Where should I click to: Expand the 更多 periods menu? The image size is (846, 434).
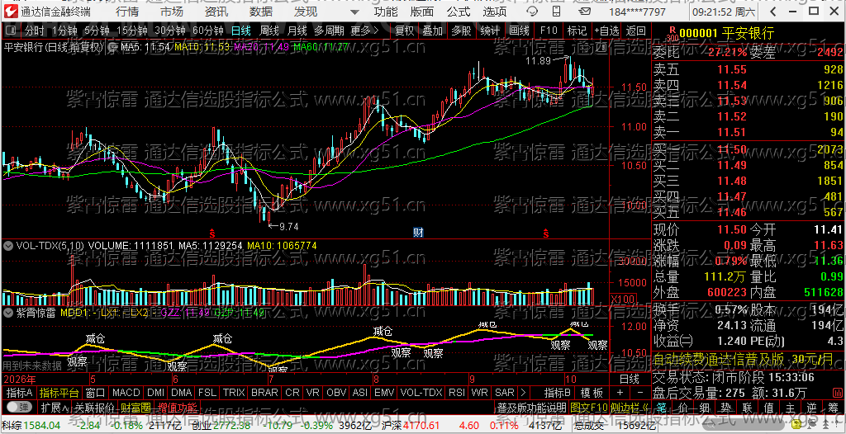coord(364,31)
